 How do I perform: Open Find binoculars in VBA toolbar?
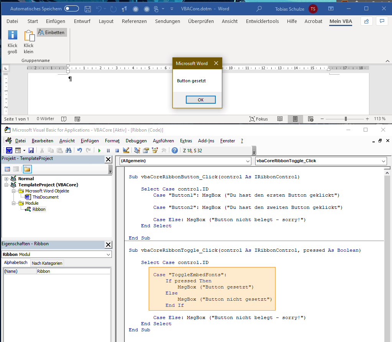(x=68, y=150)
